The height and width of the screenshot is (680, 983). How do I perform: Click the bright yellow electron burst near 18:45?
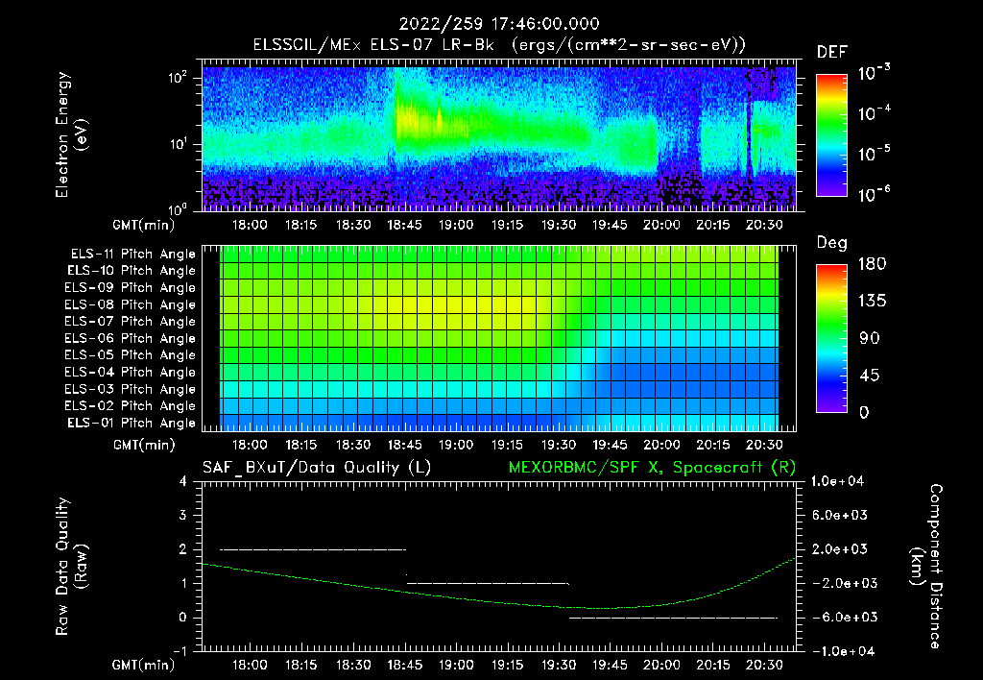tap(409, 119)
